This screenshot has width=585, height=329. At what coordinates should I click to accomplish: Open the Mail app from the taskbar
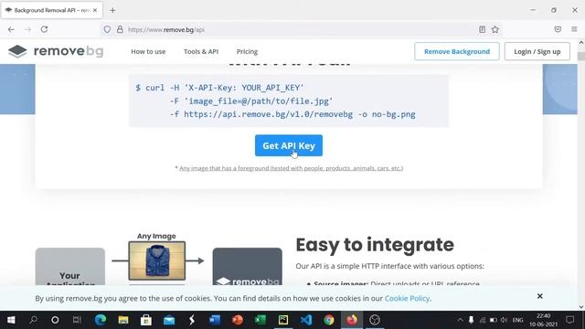pyautogui.click(x=169, y=320)
